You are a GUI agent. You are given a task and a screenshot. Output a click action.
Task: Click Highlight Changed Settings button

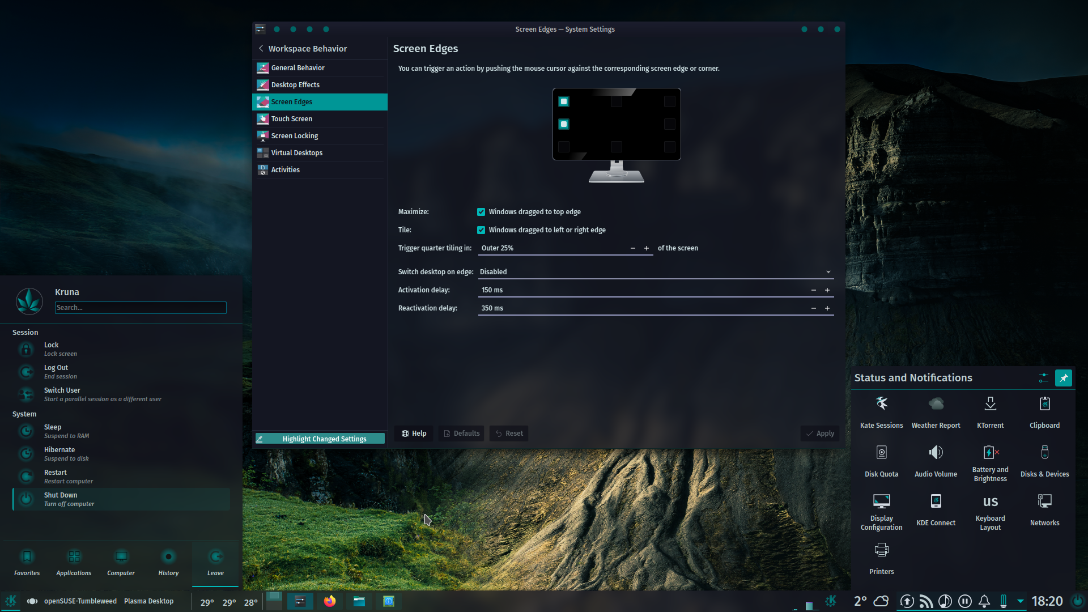pos(320,439)
